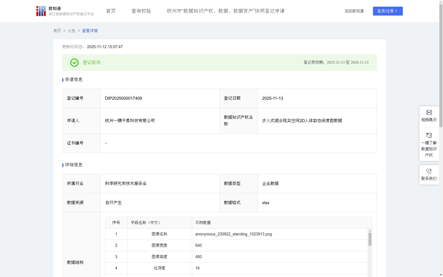
Task: Click the data structure table scrollbar thumb
Action: pos(370,239)
